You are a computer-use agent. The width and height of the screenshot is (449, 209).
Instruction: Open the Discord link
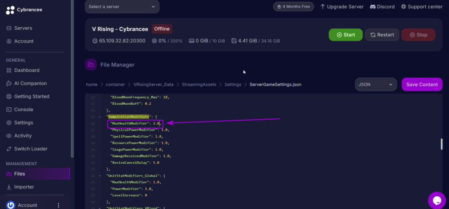pos(382,7)
